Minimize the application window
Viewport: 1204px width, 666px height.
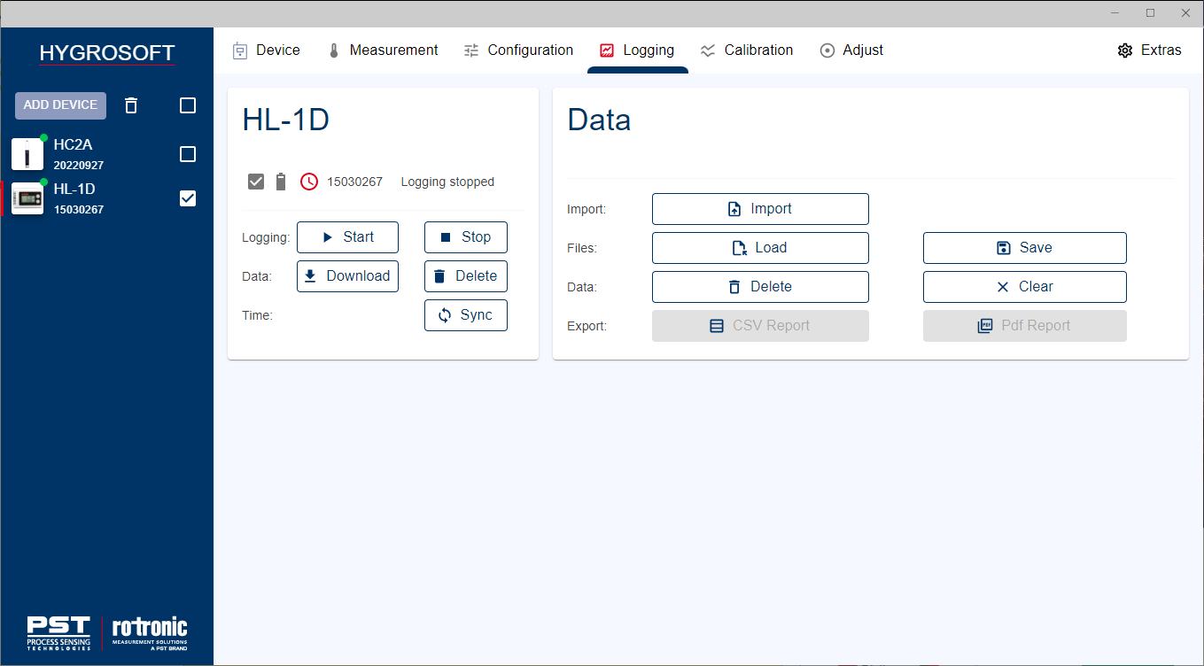pyautogui.click(x=1115, y=13)
